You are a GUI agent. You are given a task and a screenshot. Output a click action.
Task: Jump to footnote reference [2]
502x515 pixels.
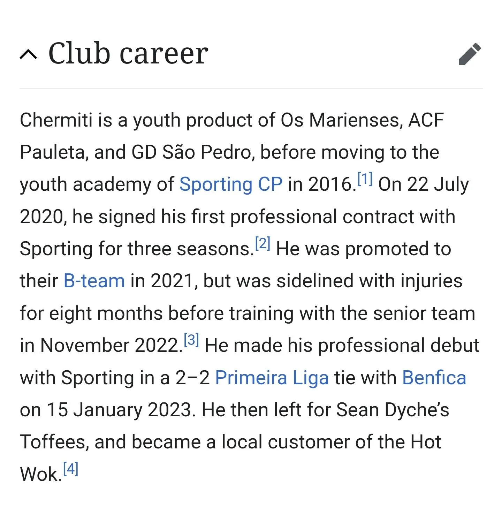pyautogui.click(x=263, y=243)
